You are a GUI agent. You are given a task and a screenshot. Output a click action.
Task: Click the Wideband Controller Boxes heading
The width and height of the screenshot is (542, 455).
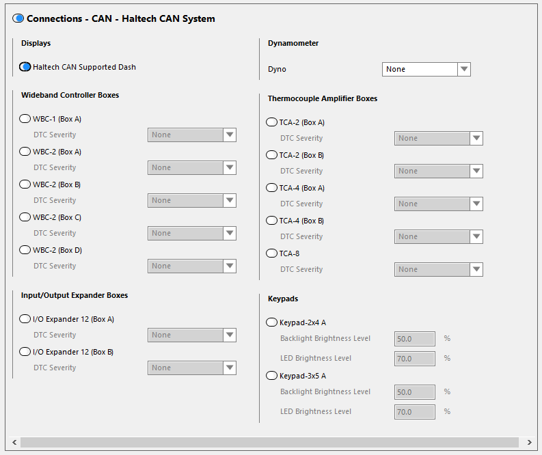click(70, 95)
